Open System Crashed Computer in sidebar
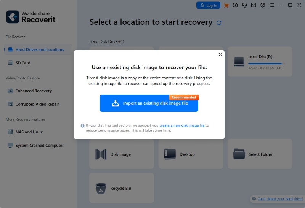 (x=40, y=145)
